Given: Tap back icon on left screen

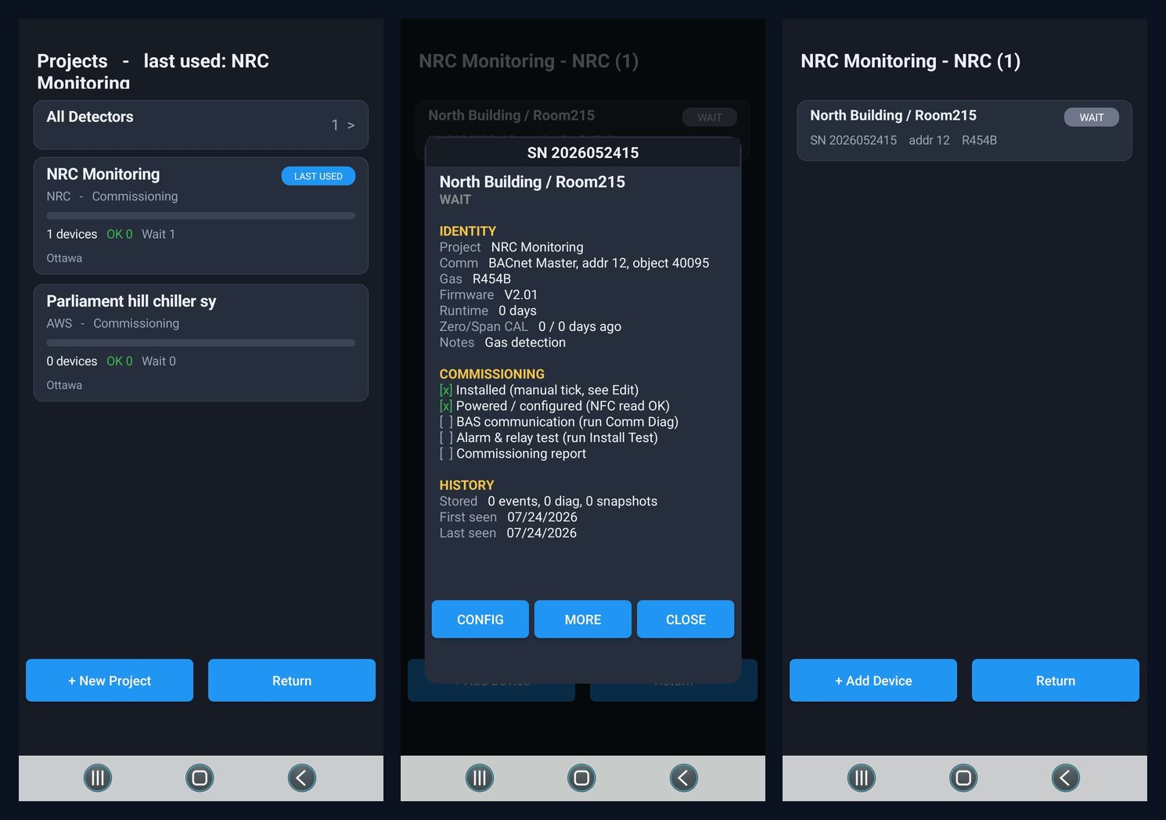Looking at the screenshot, I should 302,778.
